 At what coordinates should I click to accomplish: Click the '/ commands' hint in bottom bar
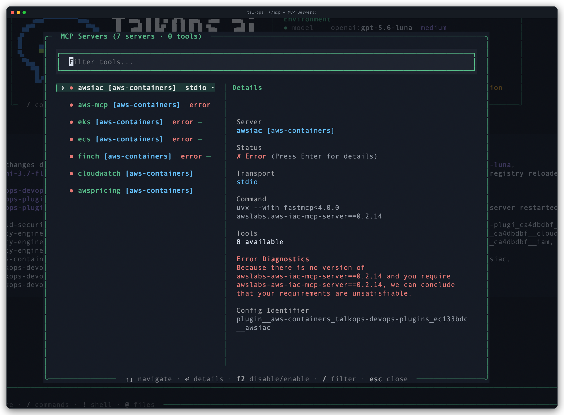[x=48, y=405]
